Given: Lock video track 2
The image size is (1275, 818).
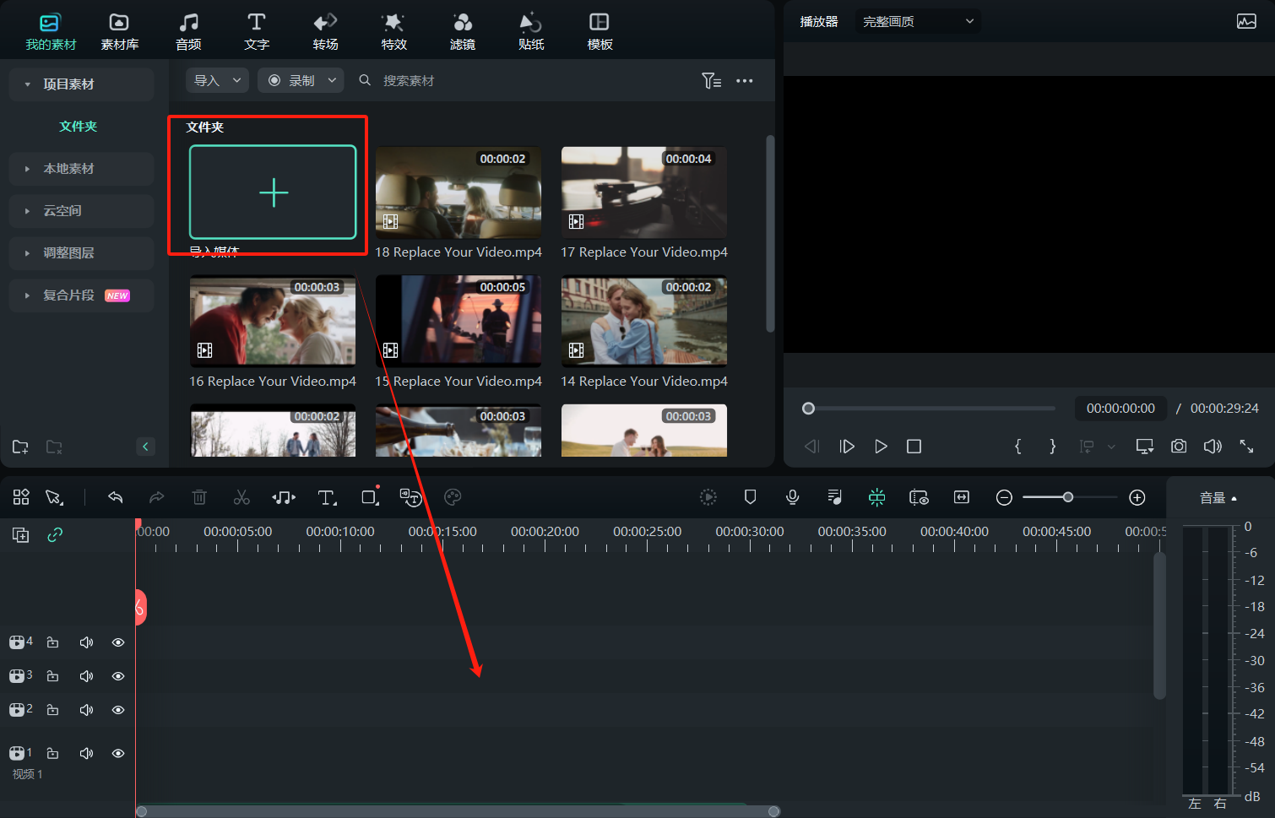Looking at the screenshot, I should click(x=52, y=710).
